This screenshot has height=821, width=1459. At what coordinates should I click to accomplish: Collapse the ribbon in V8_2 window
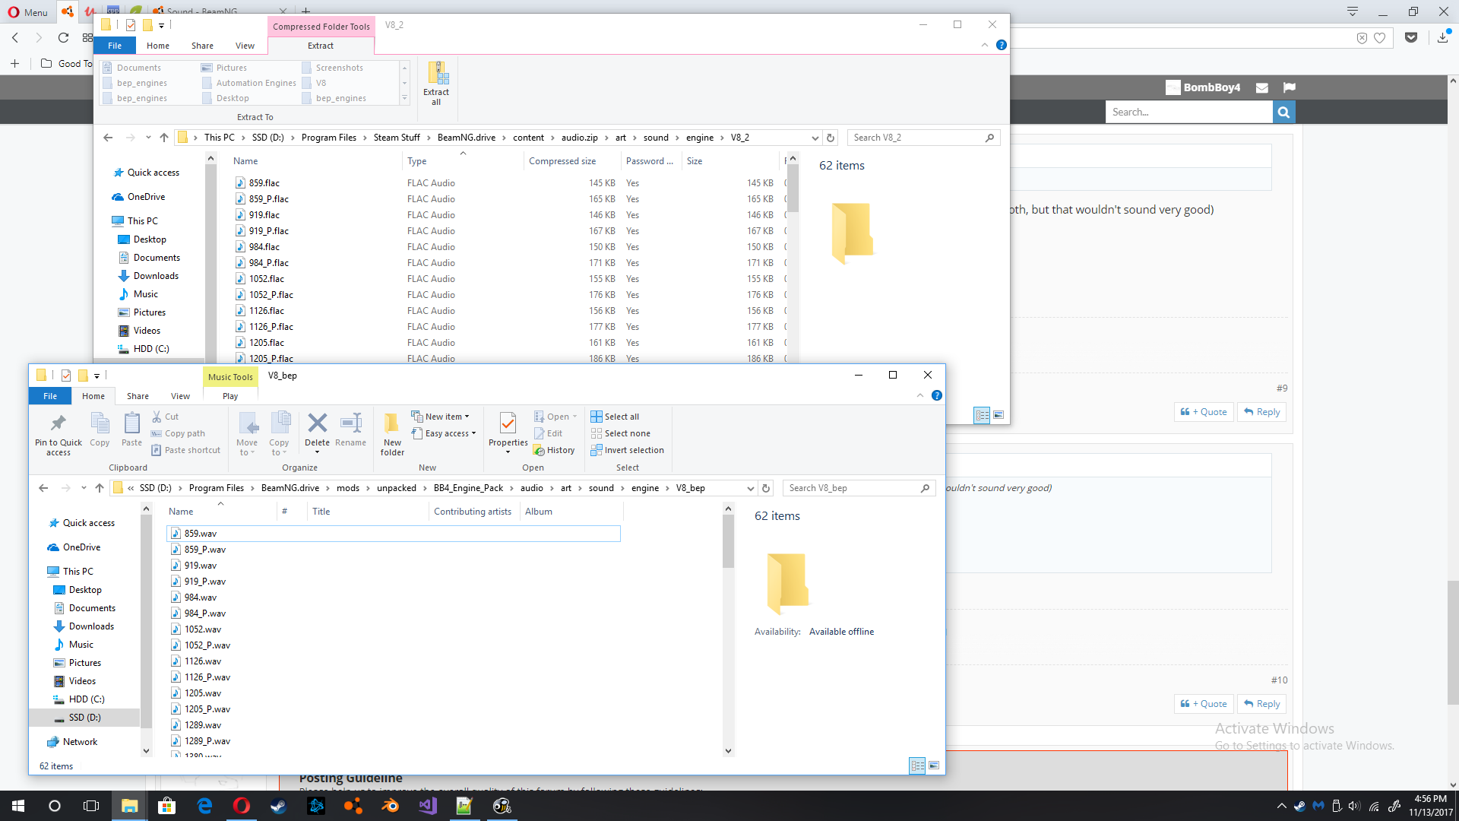(x=985, y=45)
